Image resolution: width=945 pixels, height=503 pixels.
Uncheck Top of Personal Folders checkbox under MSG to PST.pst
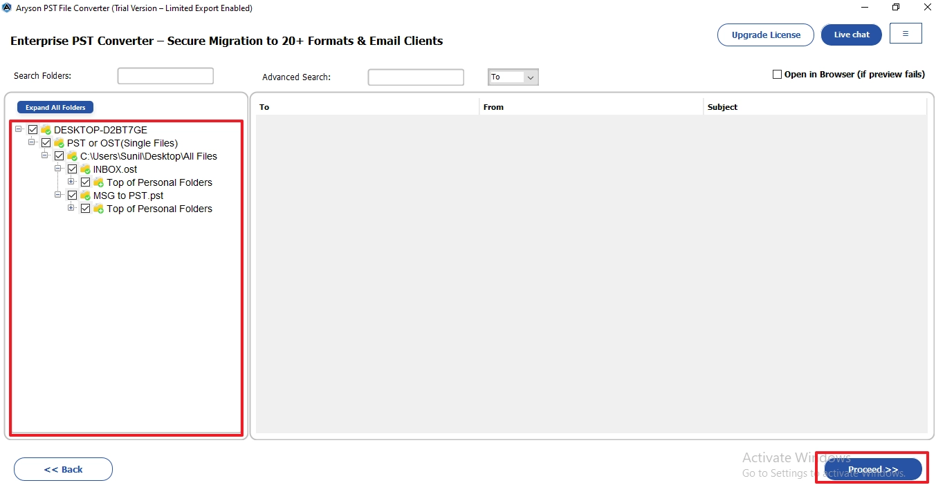(86, 209)
